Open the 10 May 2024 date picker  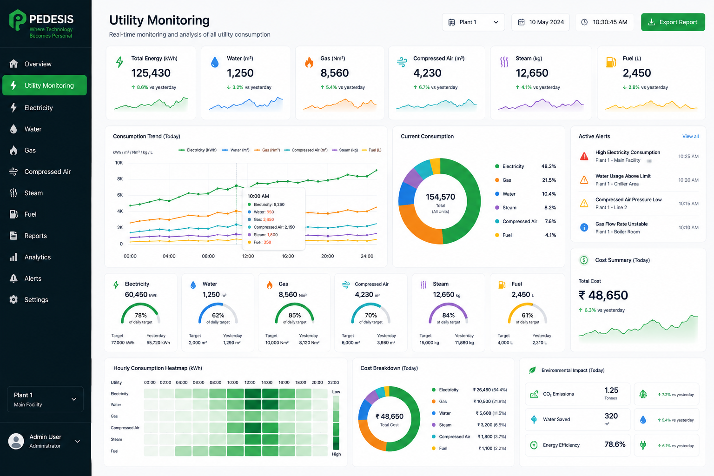coord(541,22)
